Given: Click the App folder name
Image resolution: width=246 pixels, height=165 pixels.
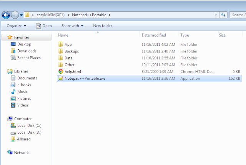Looking at the screenshot, I should [68, 45].
